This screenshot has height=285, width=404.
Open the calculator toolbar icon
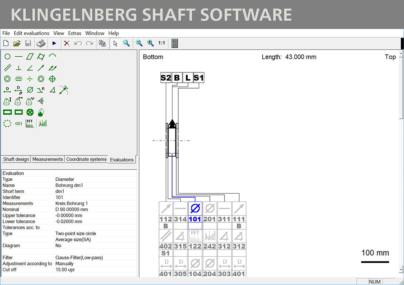coord(174,43)
